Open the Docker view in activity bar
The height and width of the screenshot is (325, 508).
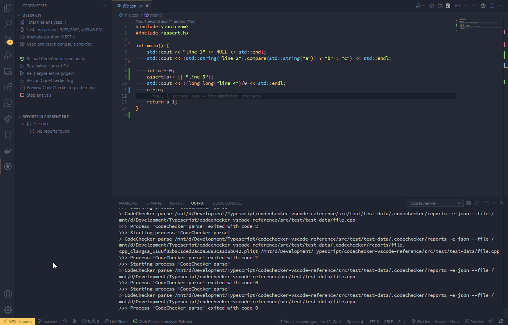[8, 151]
